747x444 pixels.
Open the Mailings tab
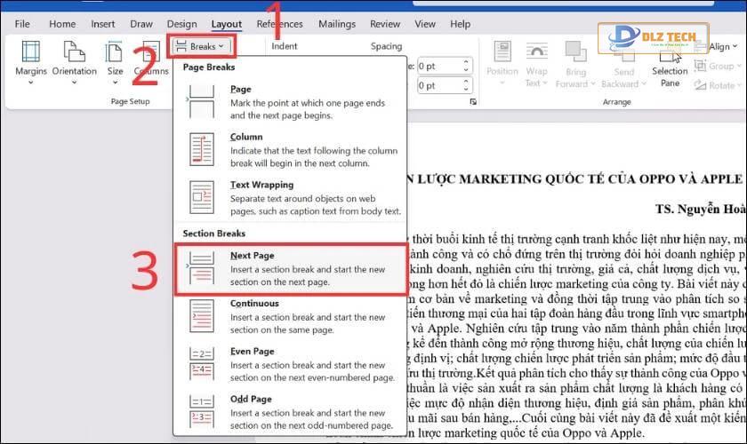337,24
